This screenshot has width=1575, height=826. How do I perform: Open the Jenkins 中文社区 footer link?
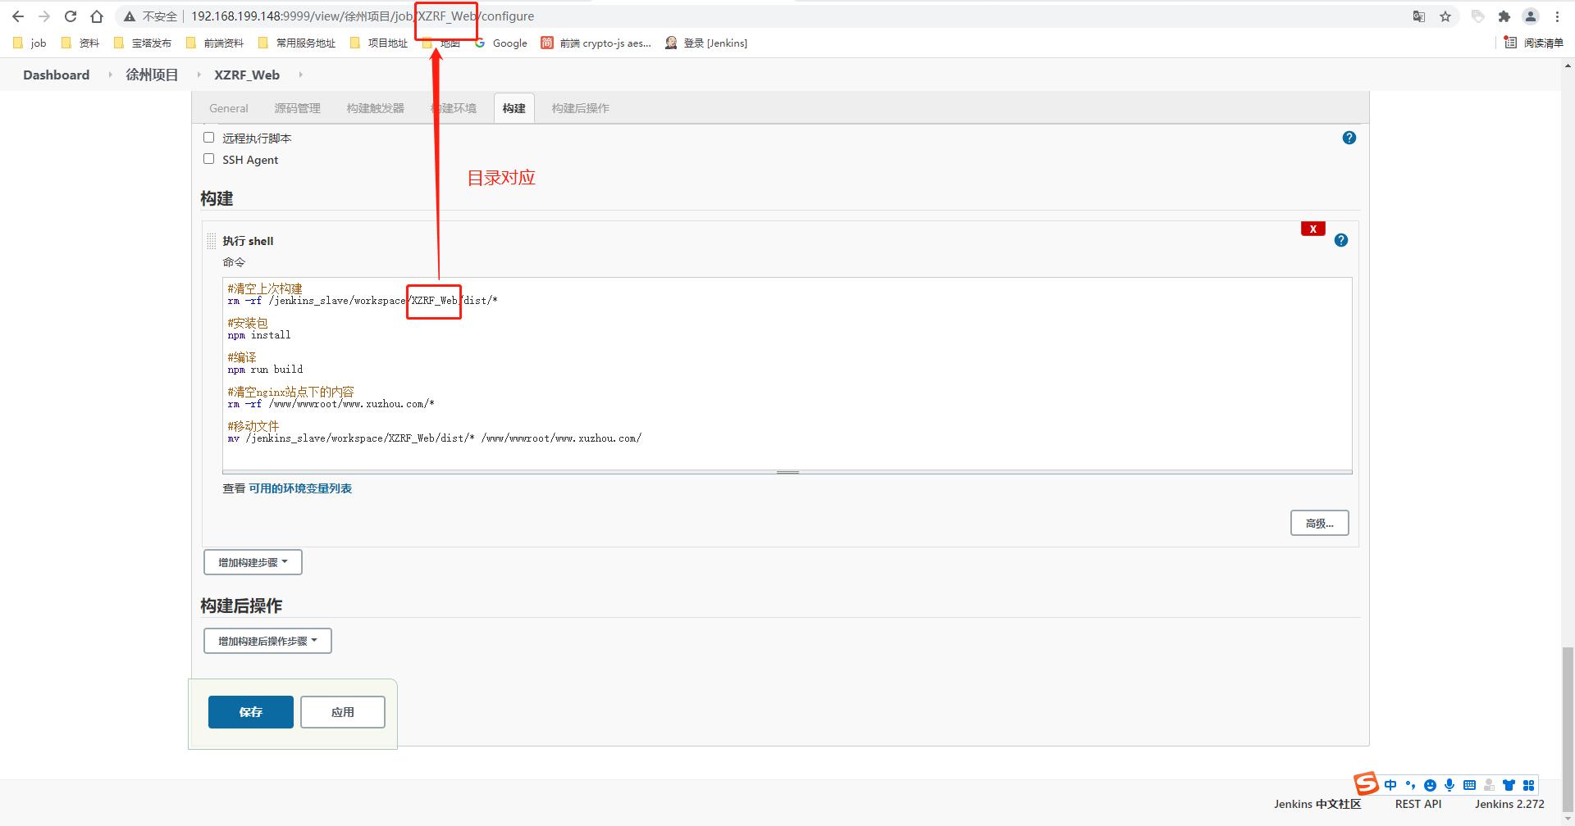click(1317, 804)
